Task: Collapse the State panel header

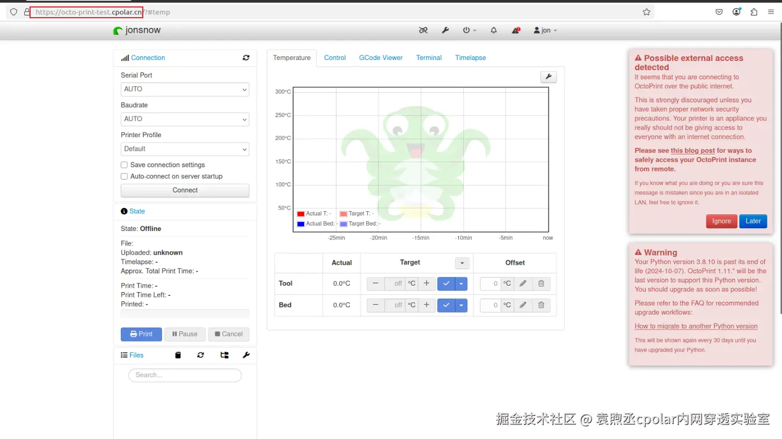Action: point(137,211)
